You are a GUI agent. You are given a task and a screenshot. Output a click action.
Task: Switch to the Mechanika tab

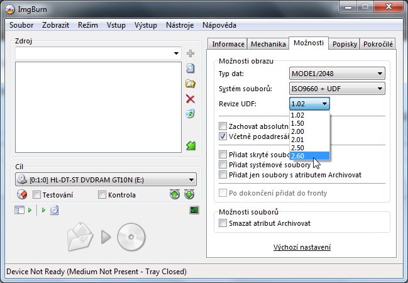pos(268,44)
